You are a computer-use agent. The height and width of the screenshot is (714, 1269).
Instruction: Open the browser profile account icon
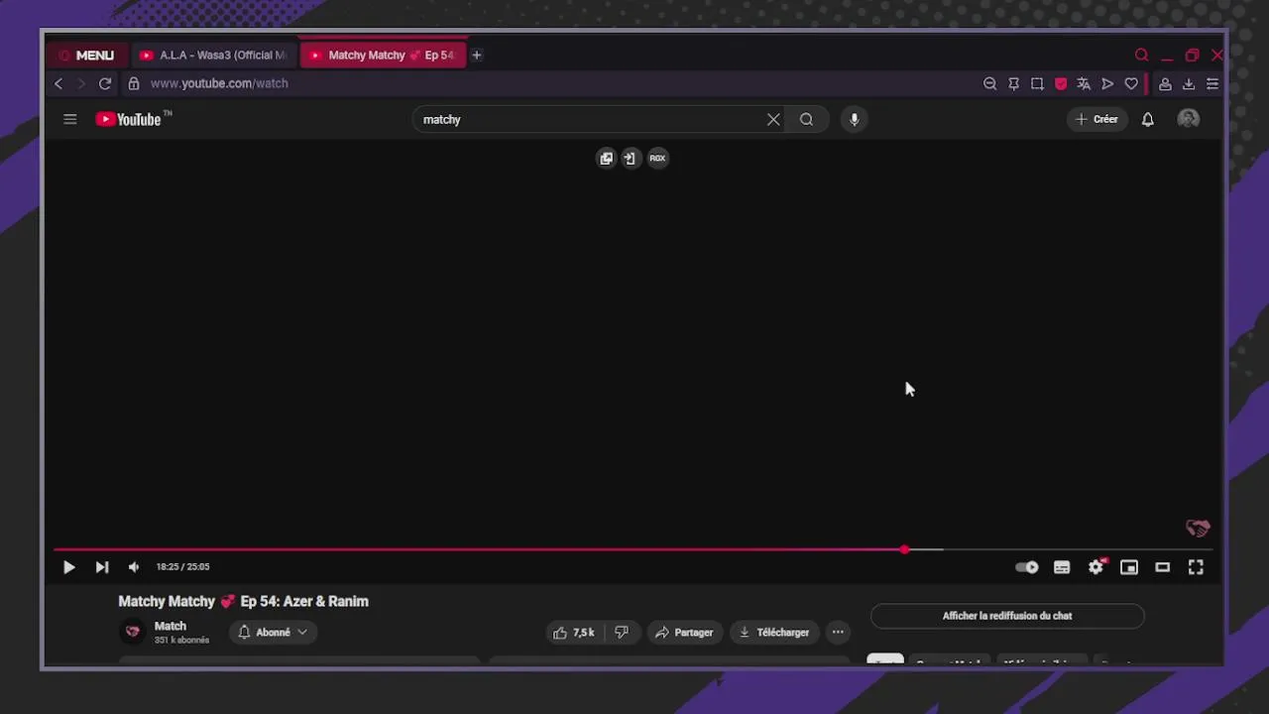(1165, 84)
